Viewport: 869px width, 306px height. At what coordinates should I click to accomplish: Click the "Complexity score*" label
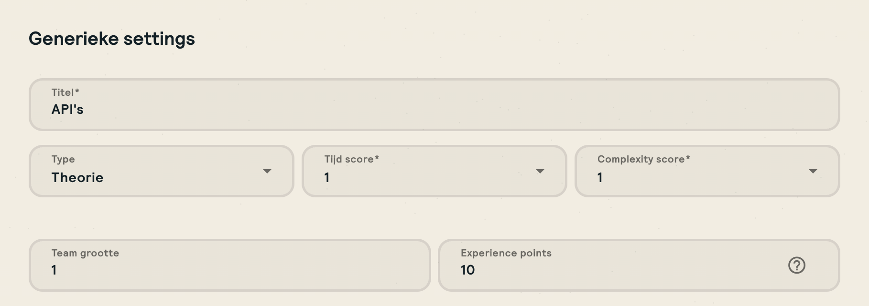643,159
